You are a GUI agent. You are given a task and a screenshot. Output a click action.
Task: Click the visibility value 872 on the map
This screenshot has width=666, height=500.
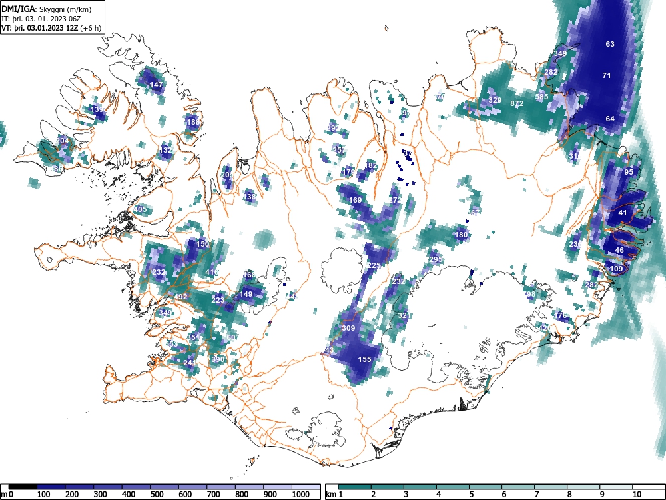point(517,103)
